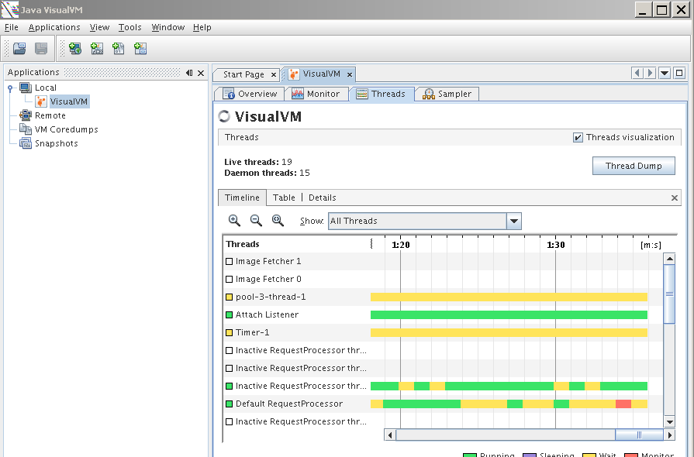Close the Start Page tab
Screen dimensions: 694x457
coord(274,74)
